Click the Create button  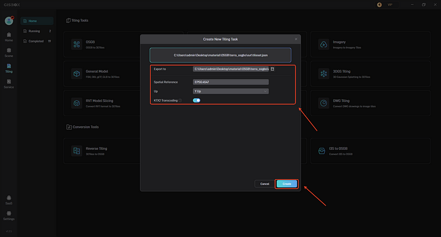pos(287,184)
